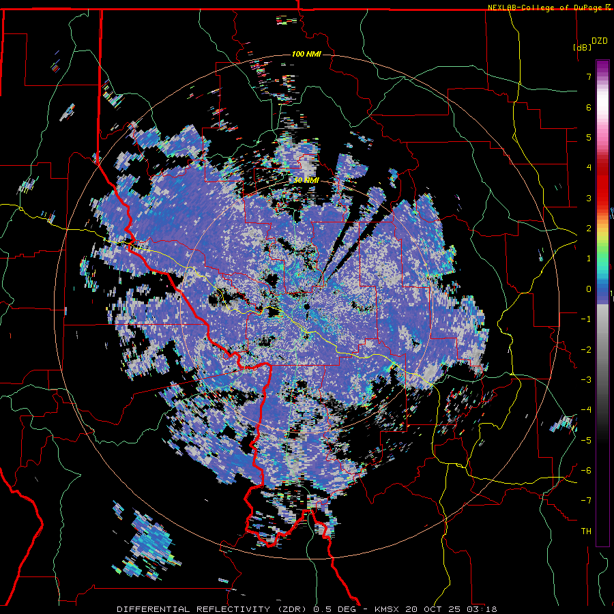Image resolution: width=614 pixels, height=614 pixels.
Task: Click the -3 value on color scale
Action: 586,380
